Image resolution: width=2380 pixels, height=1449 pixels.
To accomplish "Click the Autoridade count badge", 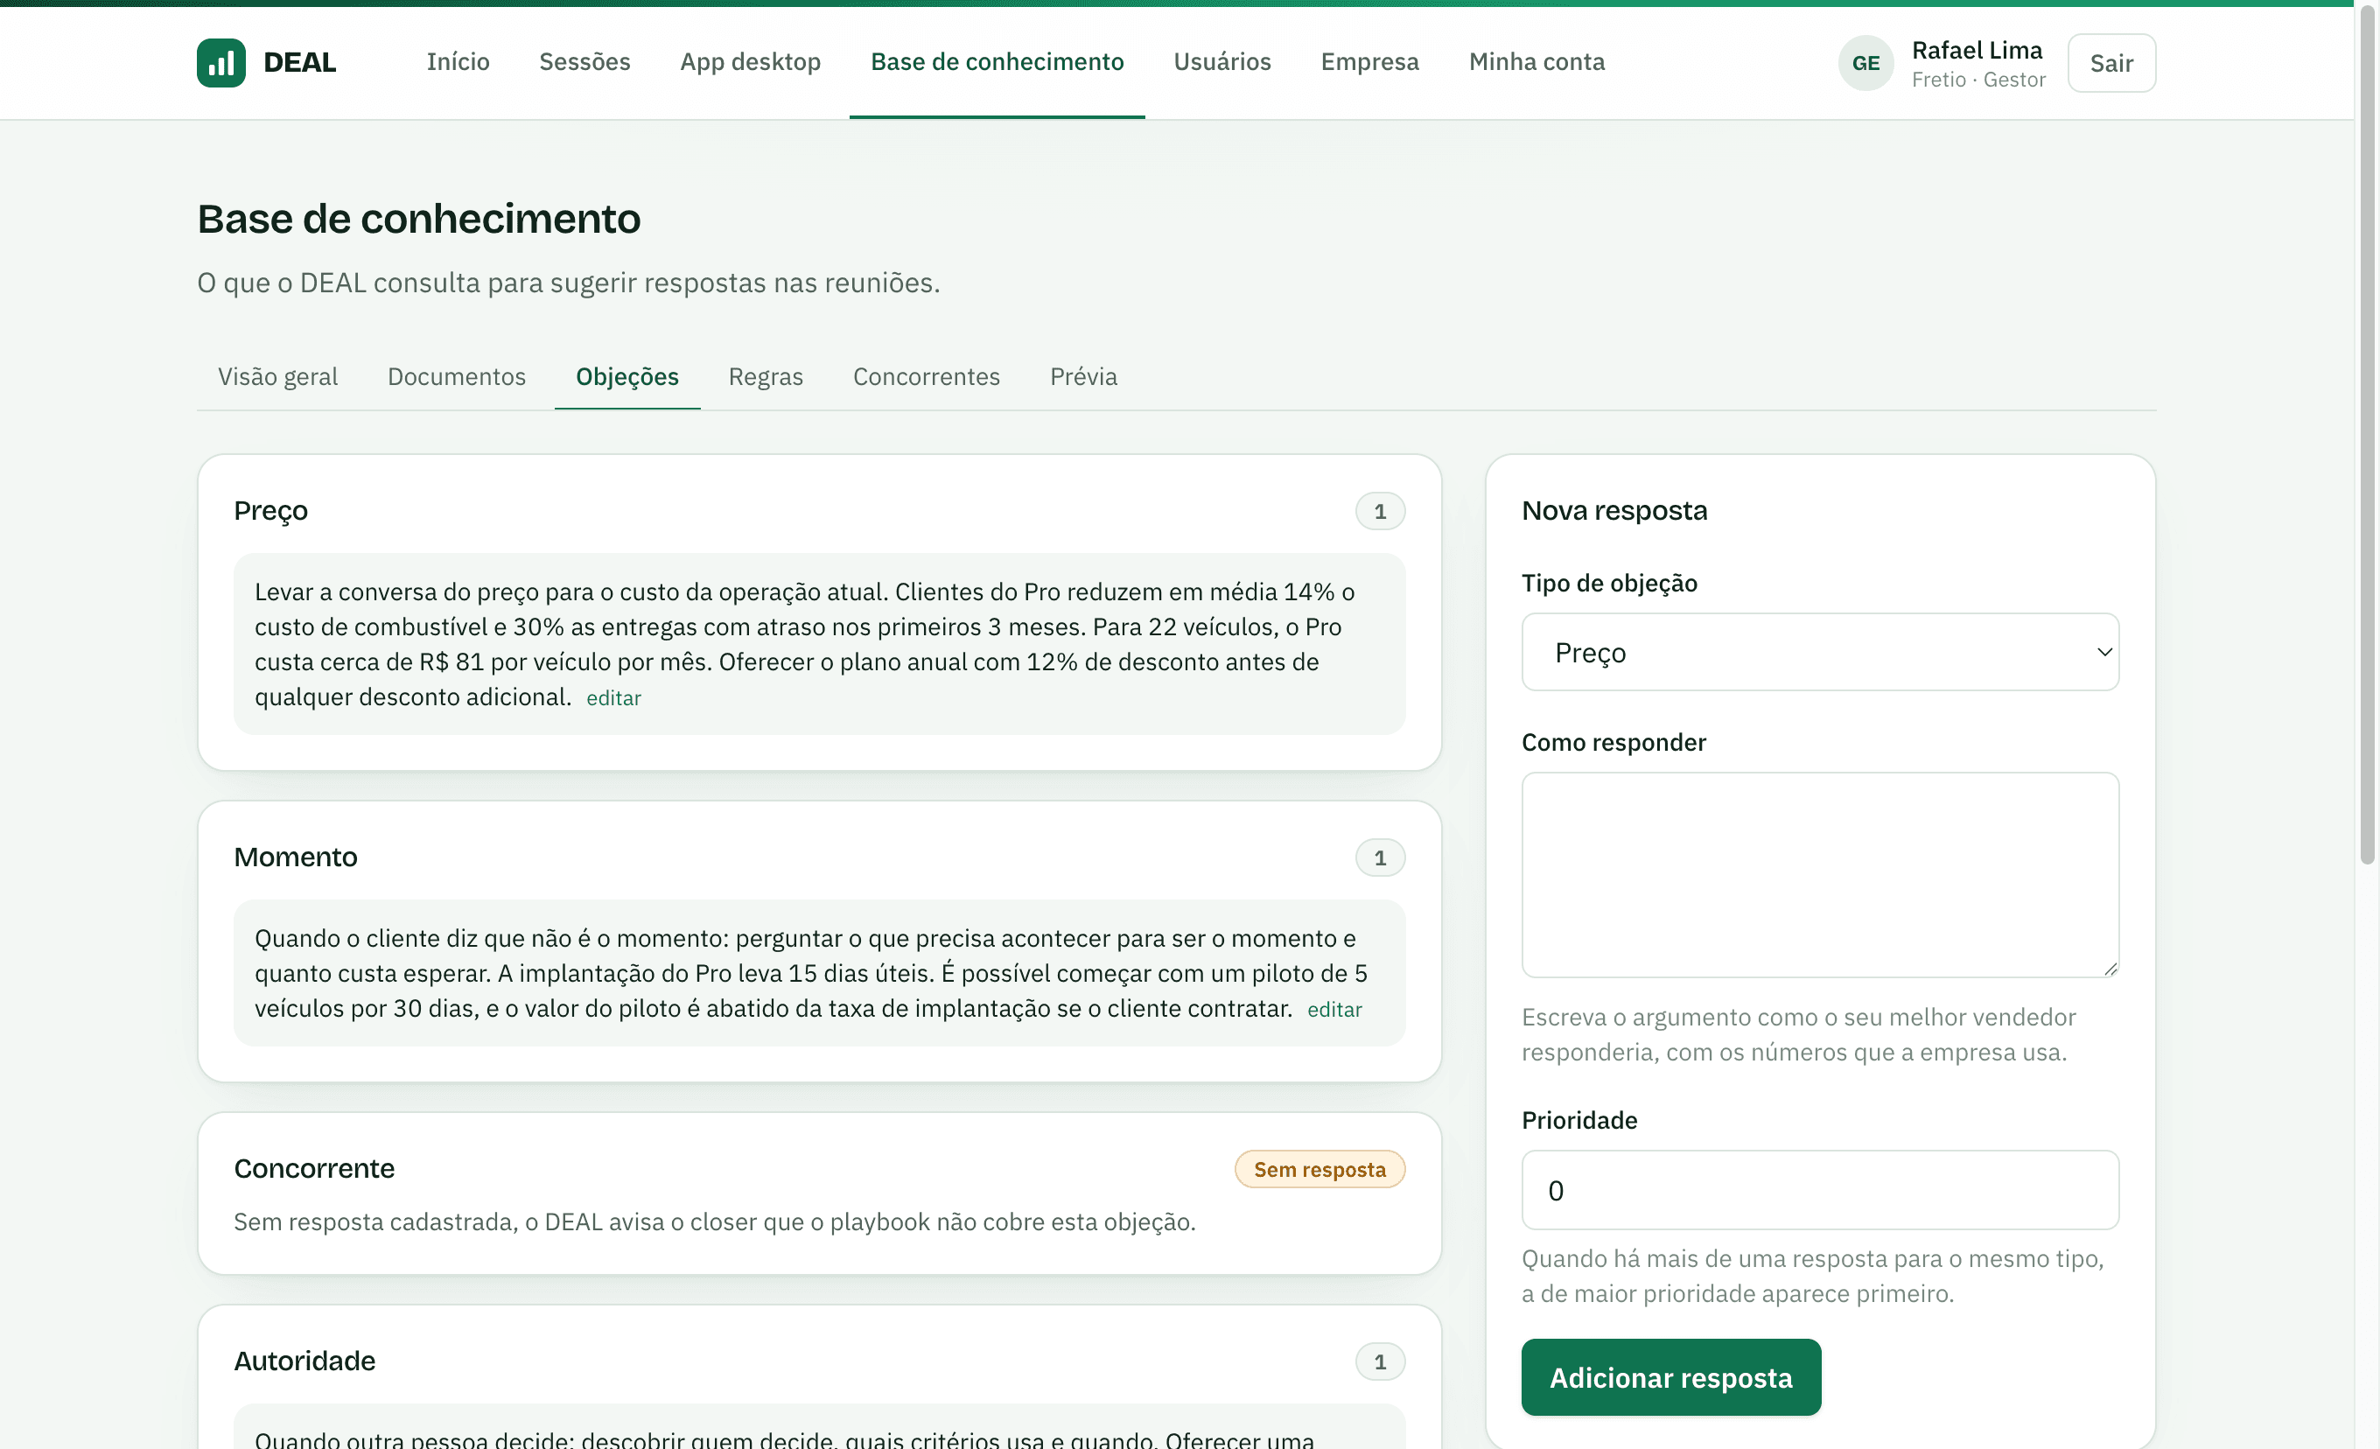I will tap(1380, 1362).
